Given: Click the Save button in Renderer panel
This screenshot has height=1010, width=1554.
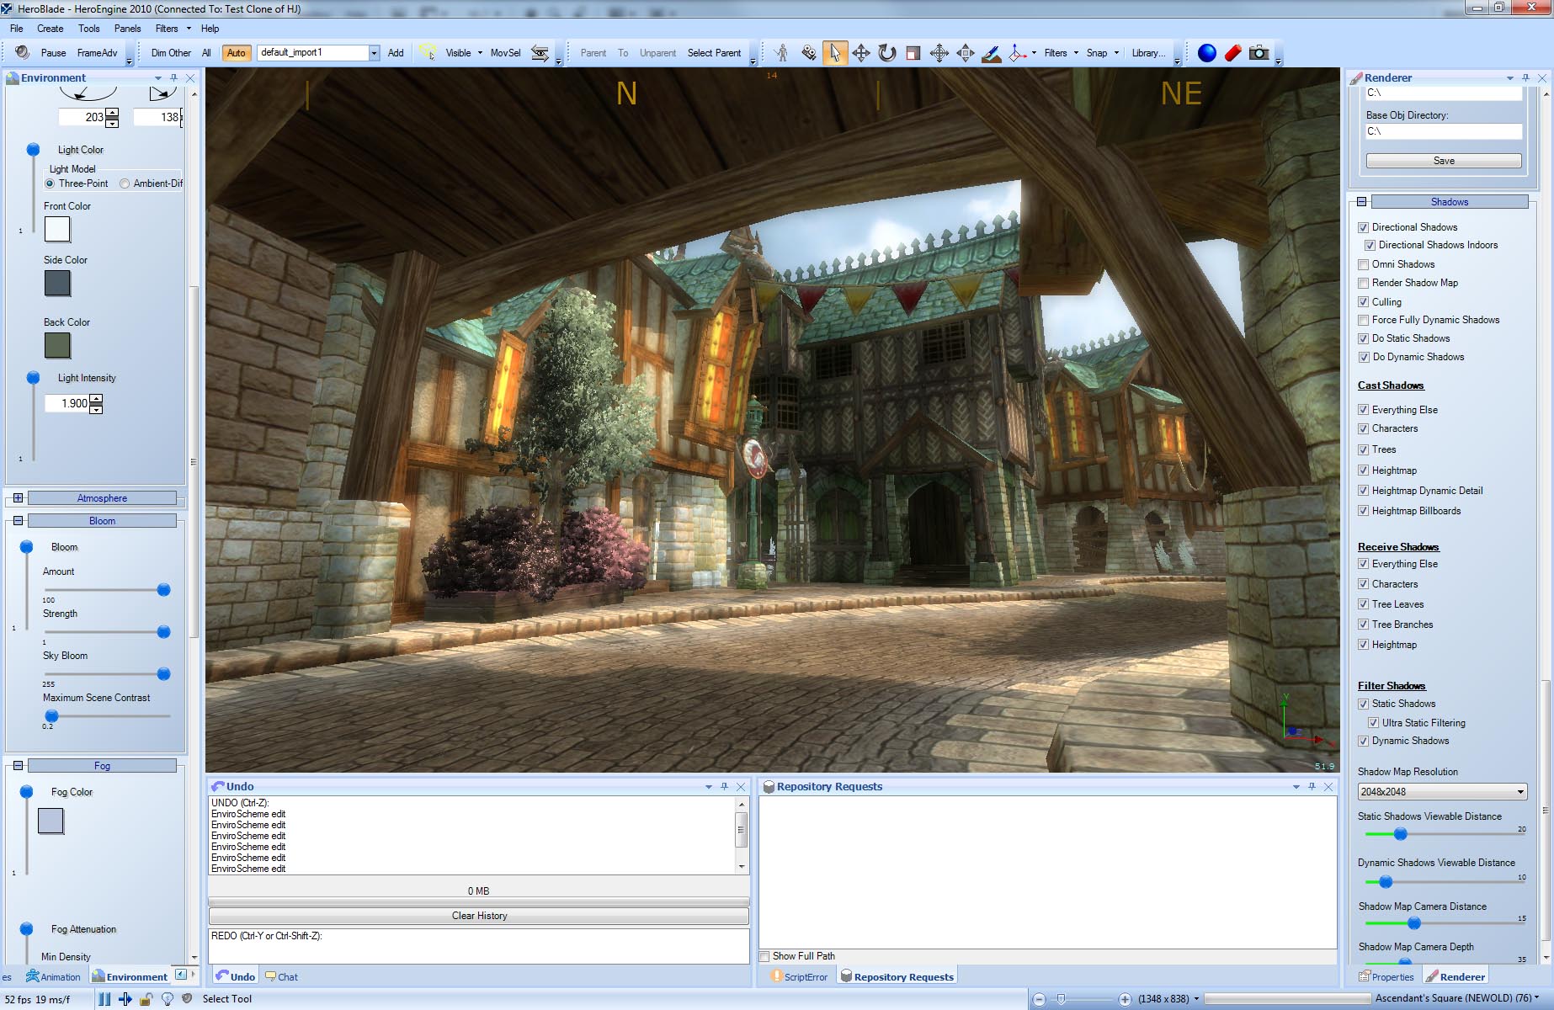Looking at the screenshot, I should click(1443, 161).
